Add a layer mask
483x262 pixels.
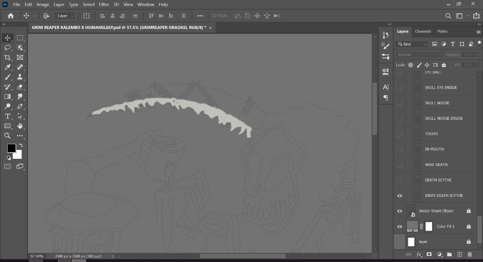pyautogui.click(x=429, y=254)
